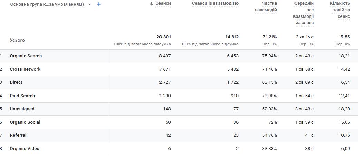Select the Direct channel row

click(x=16, y=82)
